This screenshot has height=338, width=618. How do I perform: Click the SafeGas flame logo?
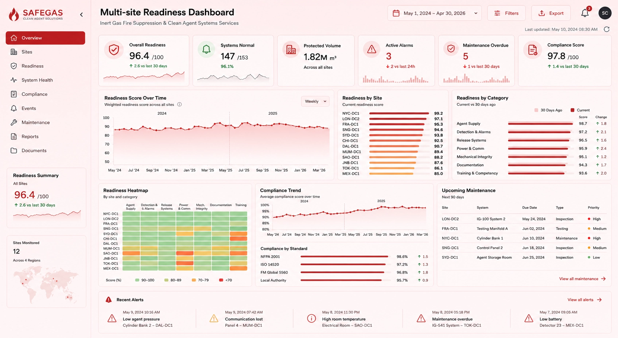click(x=14, y=14)
